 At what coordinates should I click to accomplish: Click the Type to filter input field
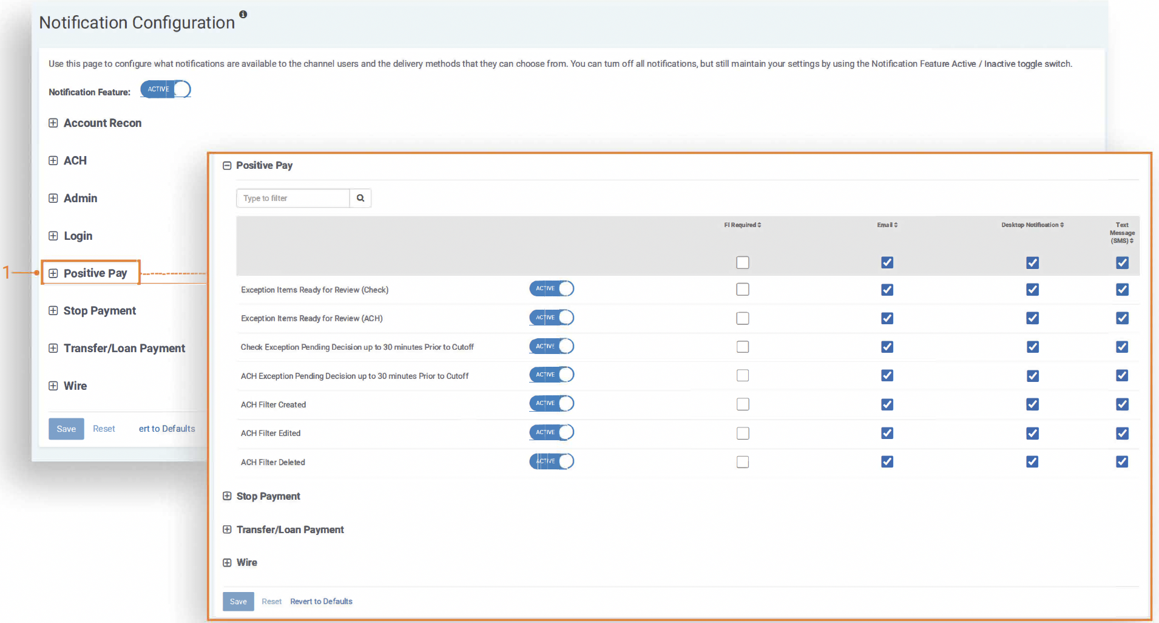click(x=293, y=199)
